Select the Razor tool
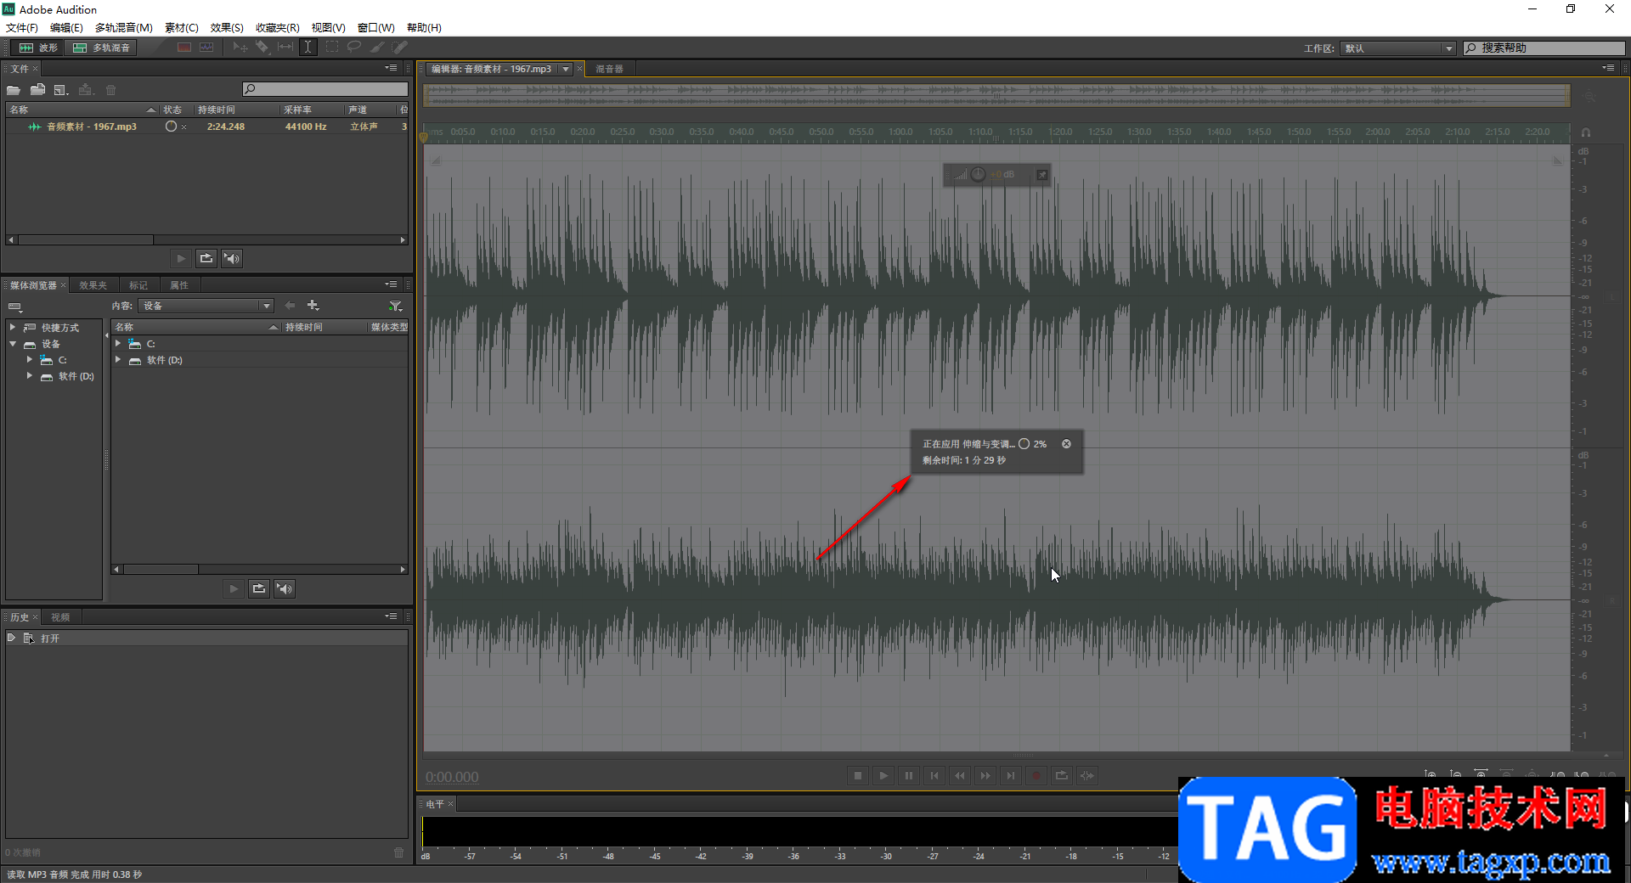 click(x=262, y=48)
